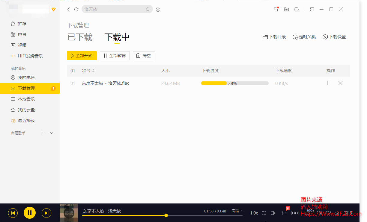Click the refresh icon beside the search box

(76, 10)
